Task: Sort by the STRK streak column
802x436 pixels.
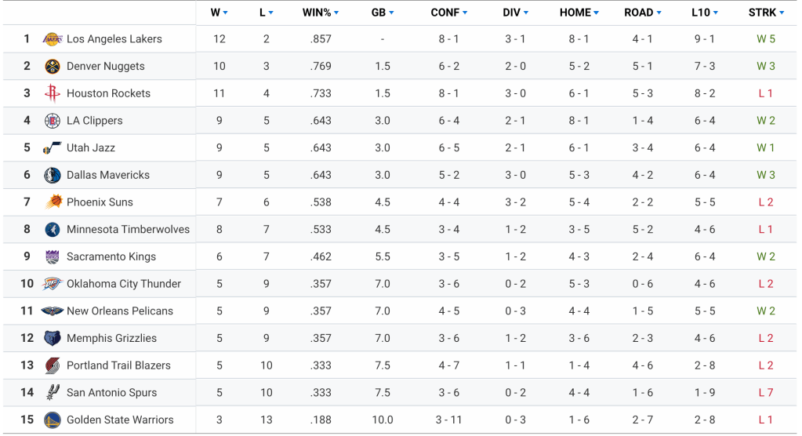Action: tap(765, 13)
